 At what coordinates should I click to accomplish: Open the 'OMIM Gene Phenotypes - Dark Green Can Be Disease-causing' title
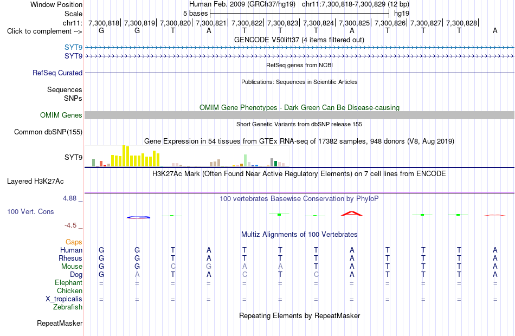coord(299,107)
